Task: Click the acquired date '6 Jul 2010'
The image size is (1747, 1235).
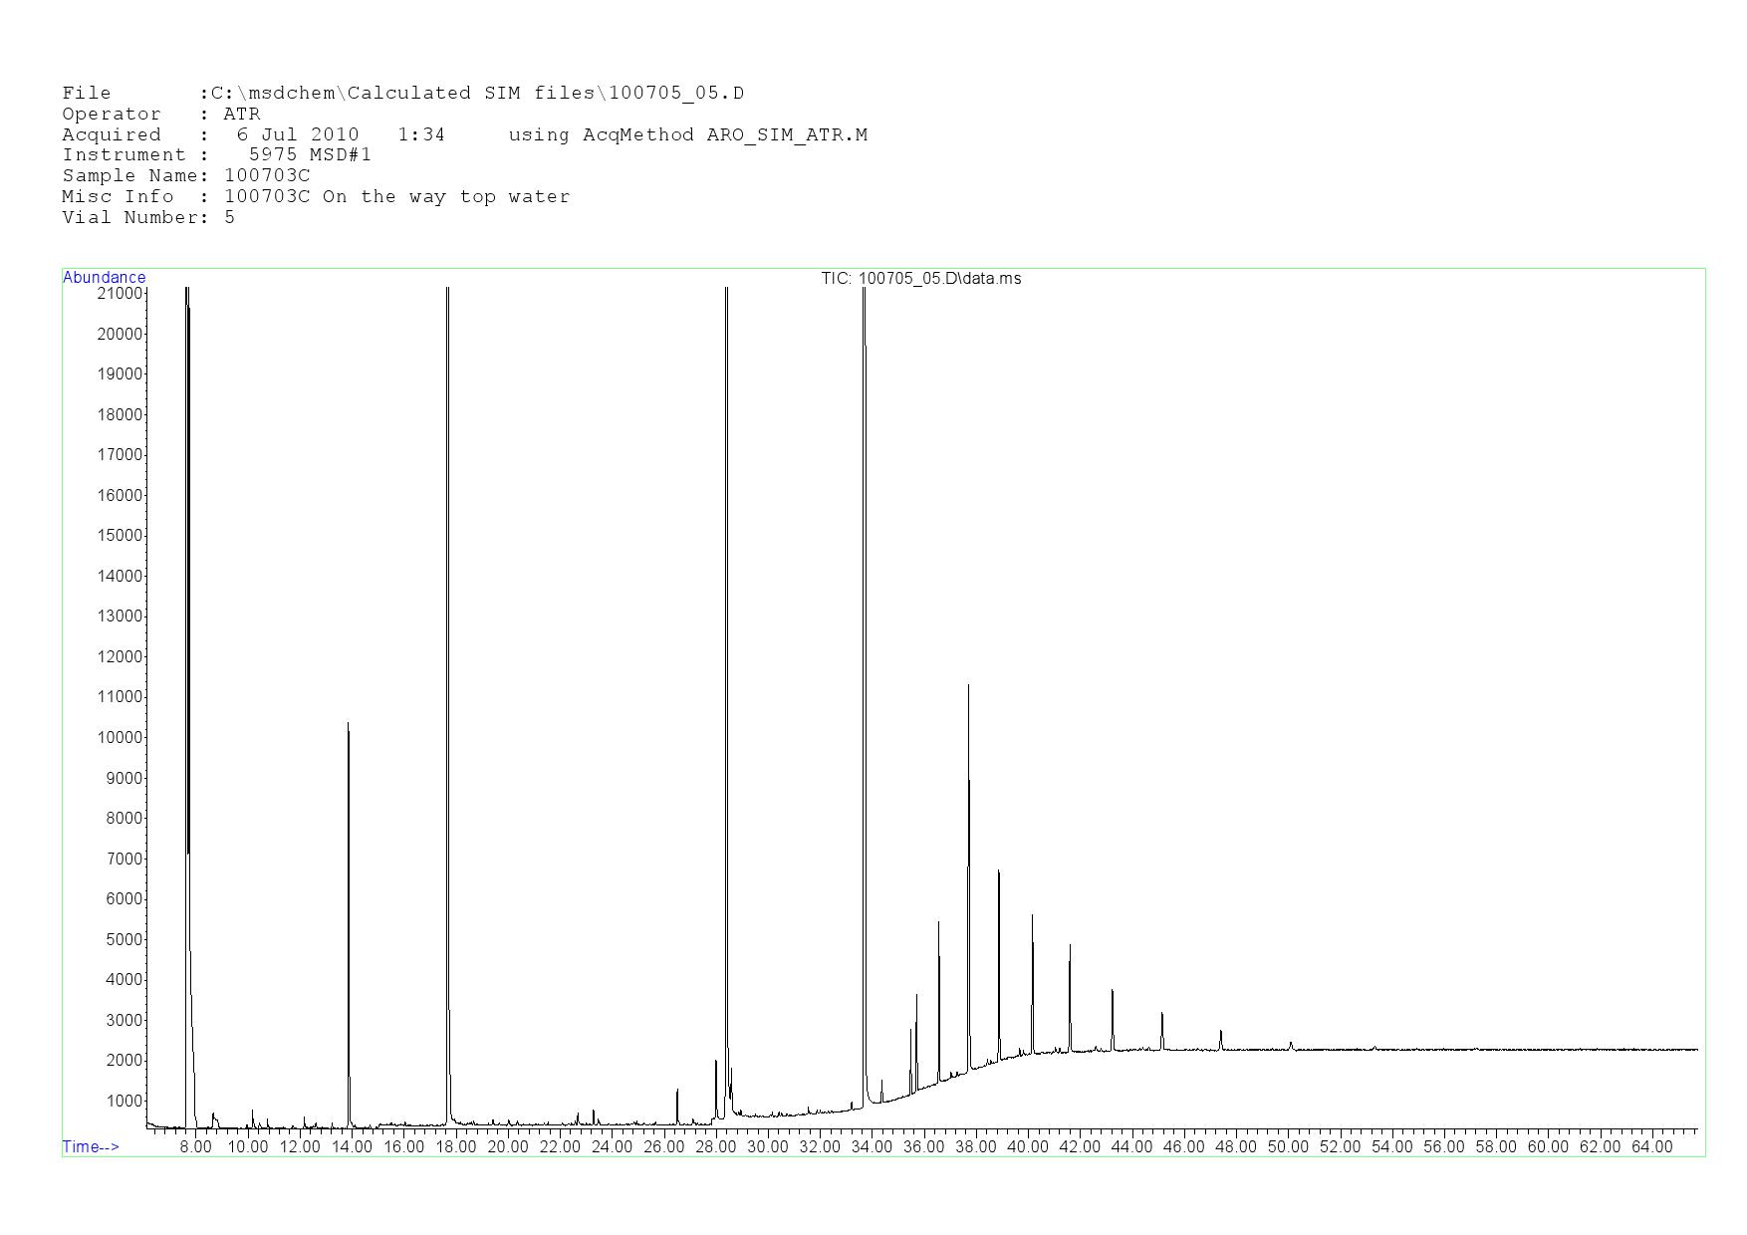Action: click(297, 135)
